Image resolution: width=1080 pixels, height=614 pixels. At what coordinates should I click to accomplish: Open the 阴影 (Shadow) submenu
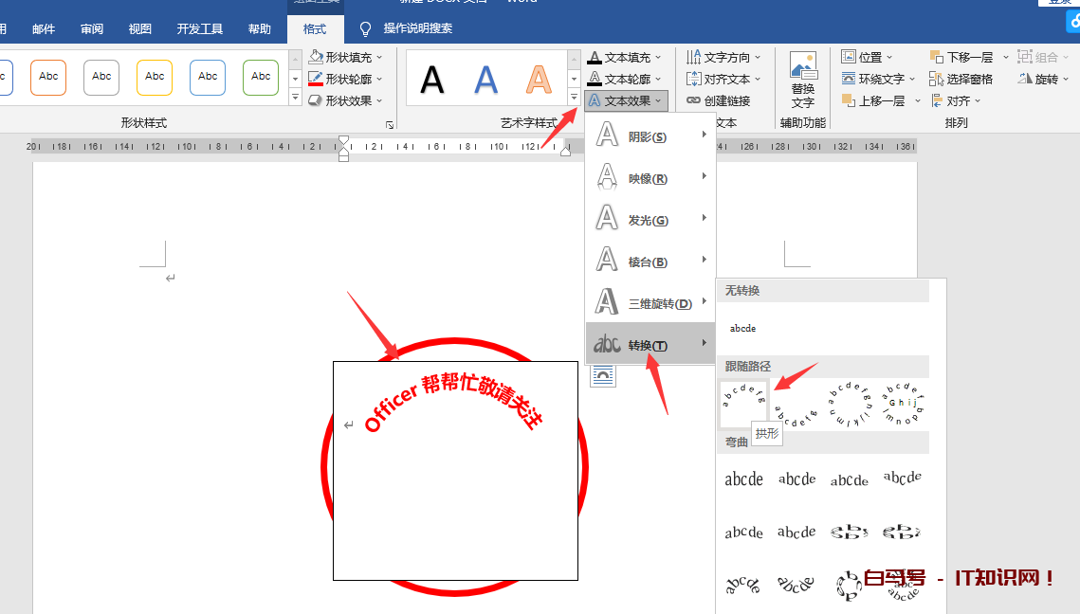pyautogui.click(x=650, y=136)
